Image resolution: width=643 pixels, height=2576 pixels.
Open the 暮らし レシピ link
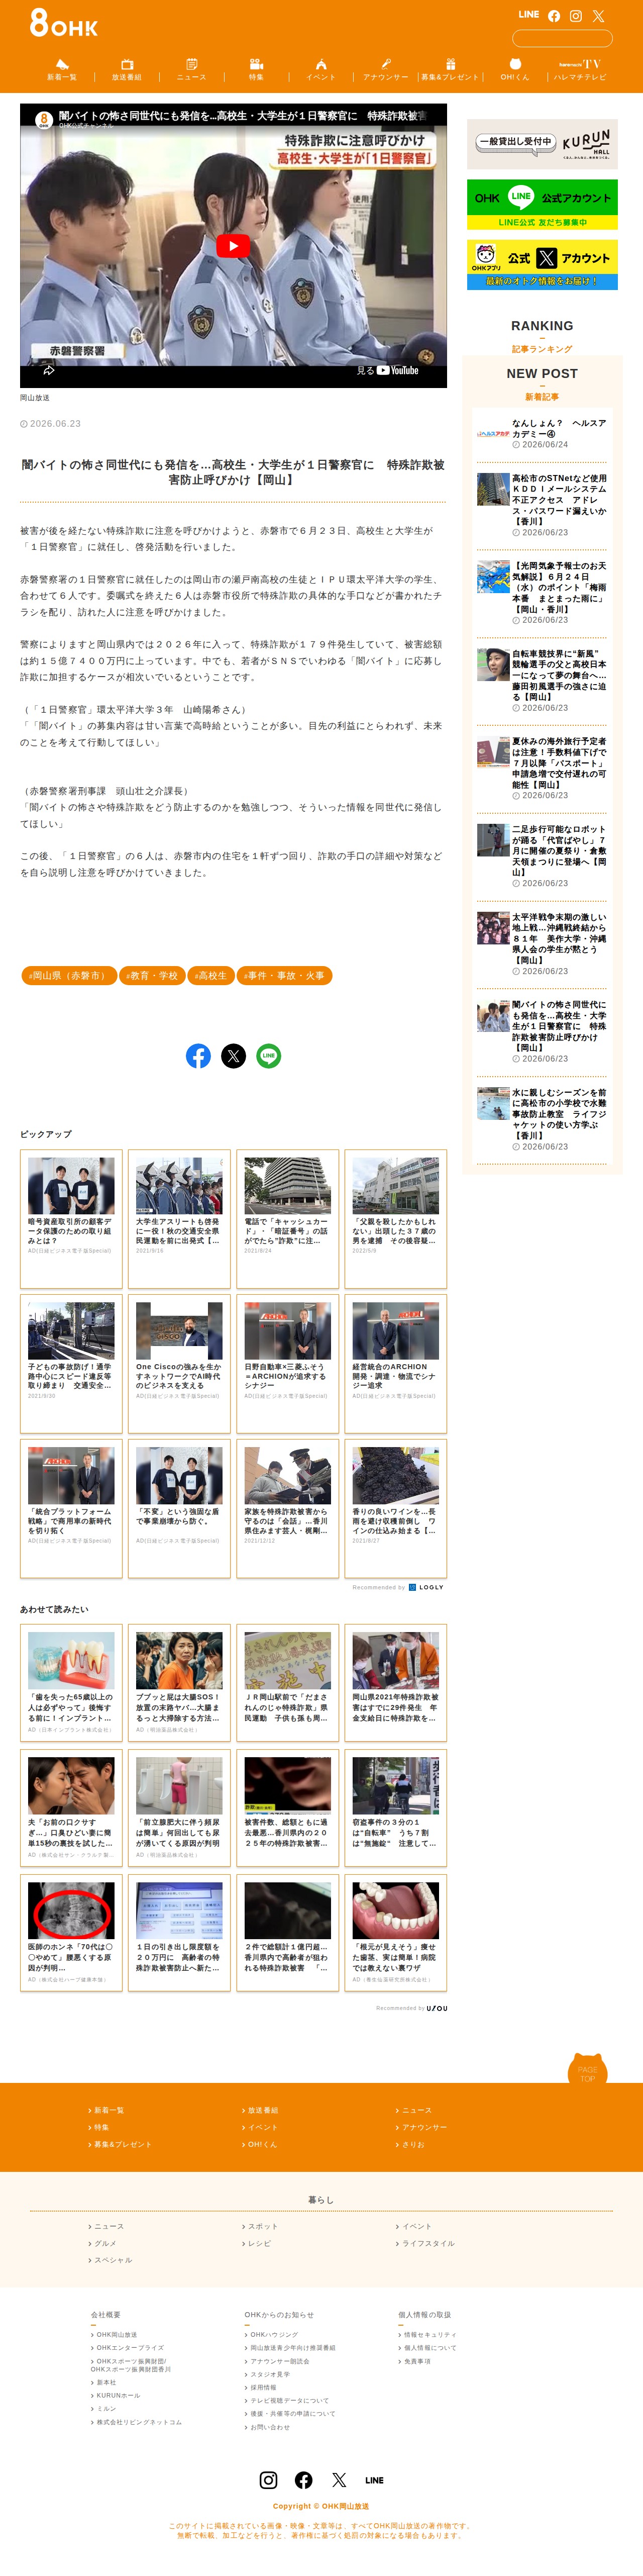tap(257, 2243)
